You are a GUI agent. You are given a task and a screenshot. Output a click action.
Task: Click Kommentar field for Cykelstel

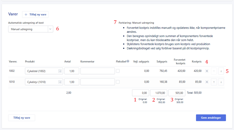point(97,71)
